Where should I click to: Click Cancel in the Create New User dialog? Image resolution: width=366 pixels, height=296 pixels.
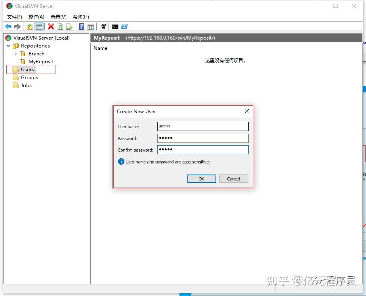(x=234, y=178)
